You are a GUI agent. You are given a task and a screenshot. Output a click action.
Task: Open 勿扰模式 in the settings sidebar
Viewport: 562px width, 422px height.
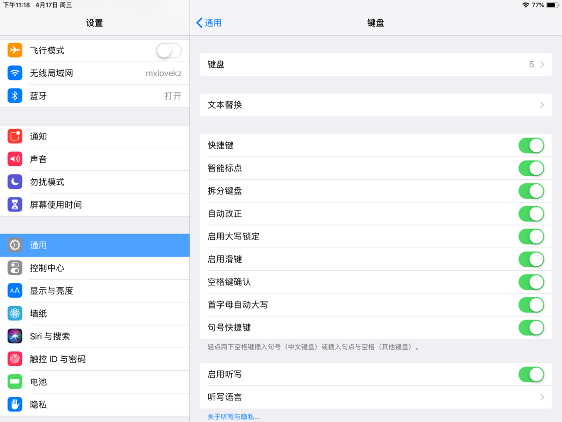pos(95,182)
